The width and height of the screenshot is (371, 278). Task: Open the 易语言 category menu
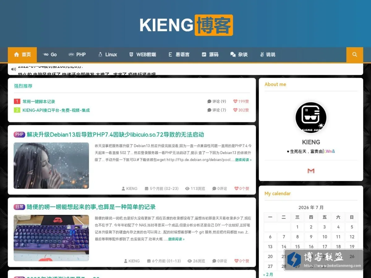(179, 55)
